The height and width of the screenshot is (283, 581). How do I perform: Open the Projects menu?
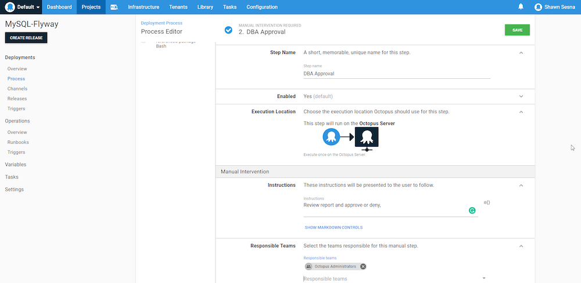coord(91,7)
